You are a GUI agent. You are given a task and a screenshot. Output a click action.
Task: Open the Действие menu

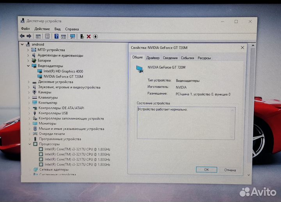tap(42, 29)
